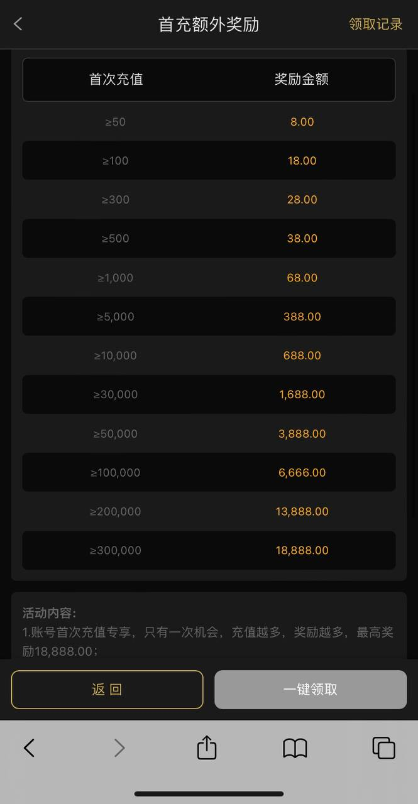Go back using the Safari back arrow

coord(29,747)
